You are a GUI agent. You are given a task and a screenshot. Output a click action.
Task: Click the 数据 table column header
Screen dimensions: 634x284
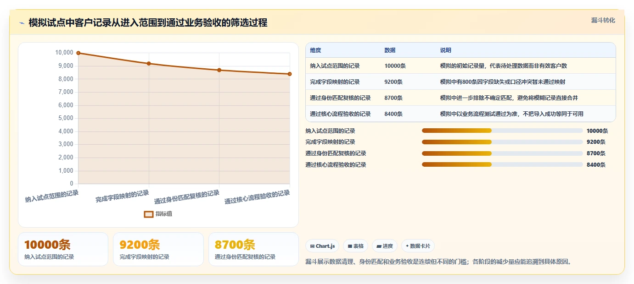click(x=390, y=50)
